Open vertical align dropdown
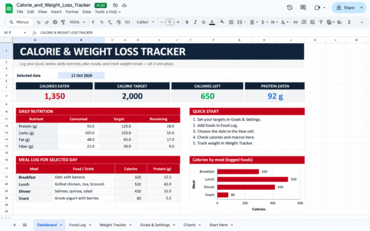The image size is (370, 231). click(x=264, y=22)
